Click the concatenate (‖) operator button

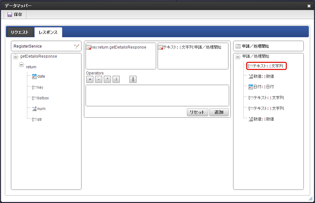click(133, 79)
